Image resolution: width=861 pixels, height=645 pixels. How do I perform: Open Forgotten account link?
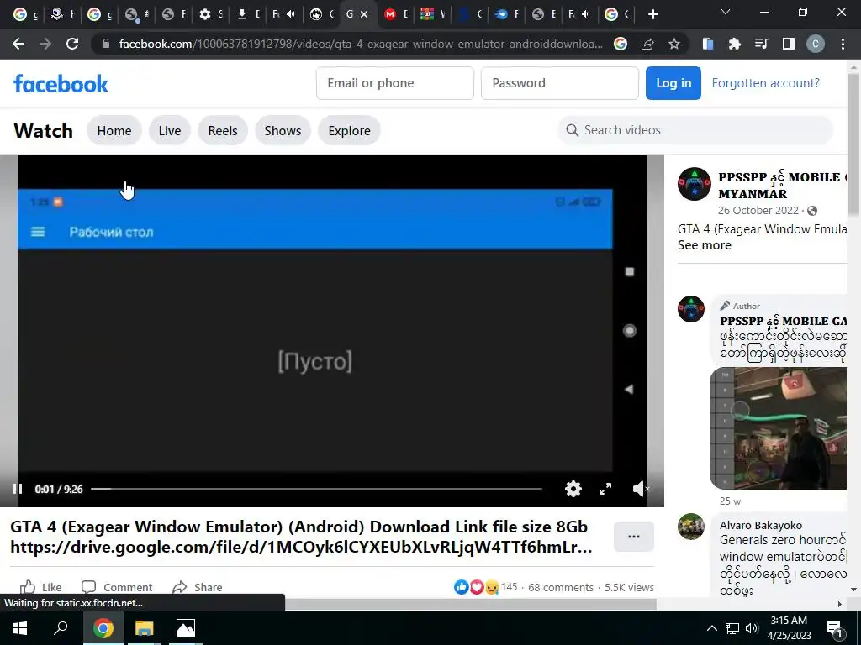point(765,83)
